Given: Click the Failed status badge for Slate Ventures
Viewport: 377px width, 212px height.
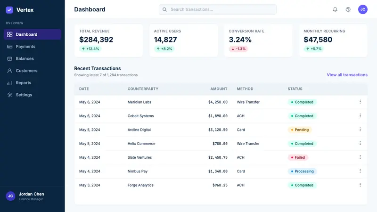Looking at the screenshot, I should [298, 157].
